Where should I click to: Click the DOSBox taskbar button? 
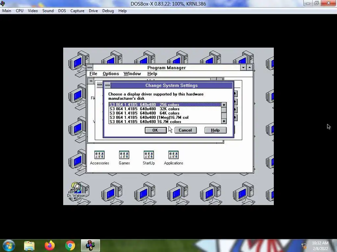[91, 245]
